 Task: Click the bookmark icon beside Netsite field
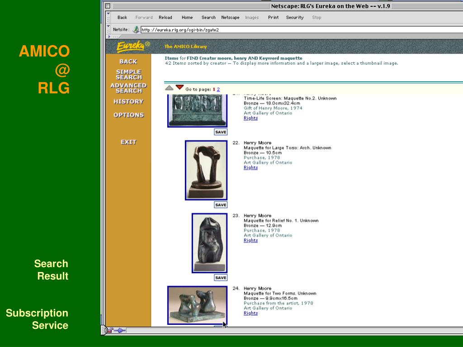[x=136, y=29]
